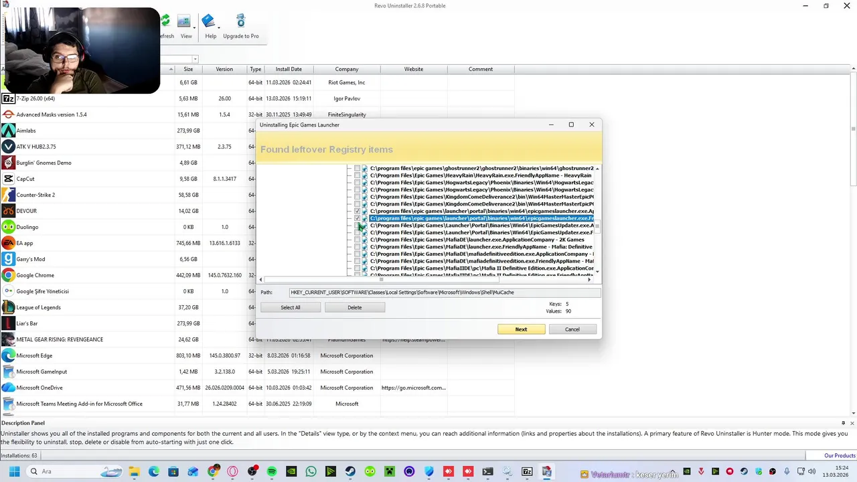
Task: Click the registry Path field
Action: (445, 293)
